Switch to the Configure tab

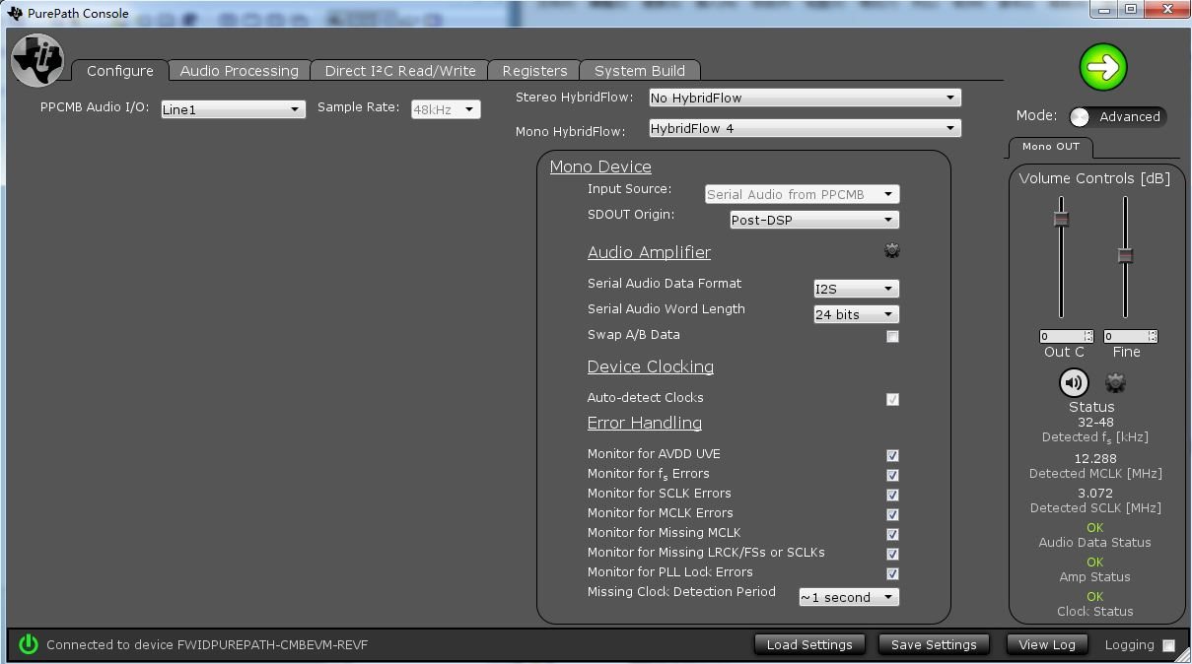120,71
